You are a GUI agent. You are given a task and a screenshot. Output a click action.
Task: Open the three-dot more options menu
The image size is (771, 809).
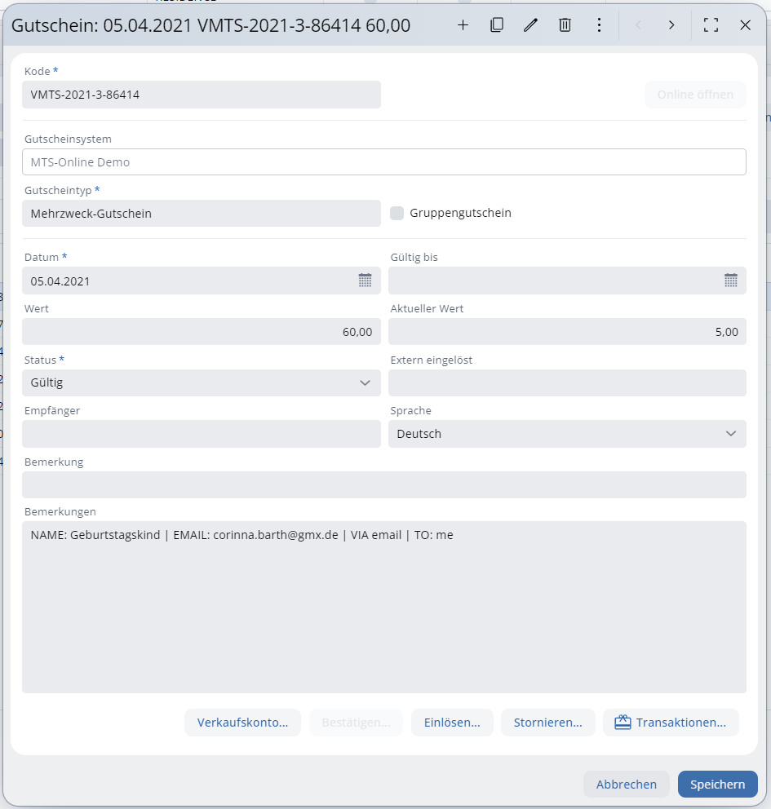599,25
